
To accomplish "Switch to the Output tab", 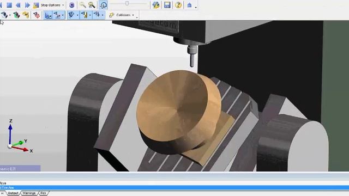I will pyautogui.click(x=13, y=193).
